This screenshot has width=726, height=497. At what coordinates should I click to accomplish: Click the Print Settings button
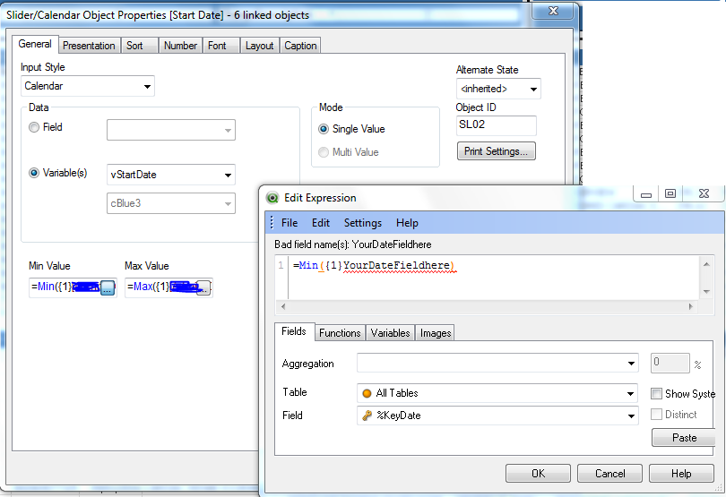[496, 151]
